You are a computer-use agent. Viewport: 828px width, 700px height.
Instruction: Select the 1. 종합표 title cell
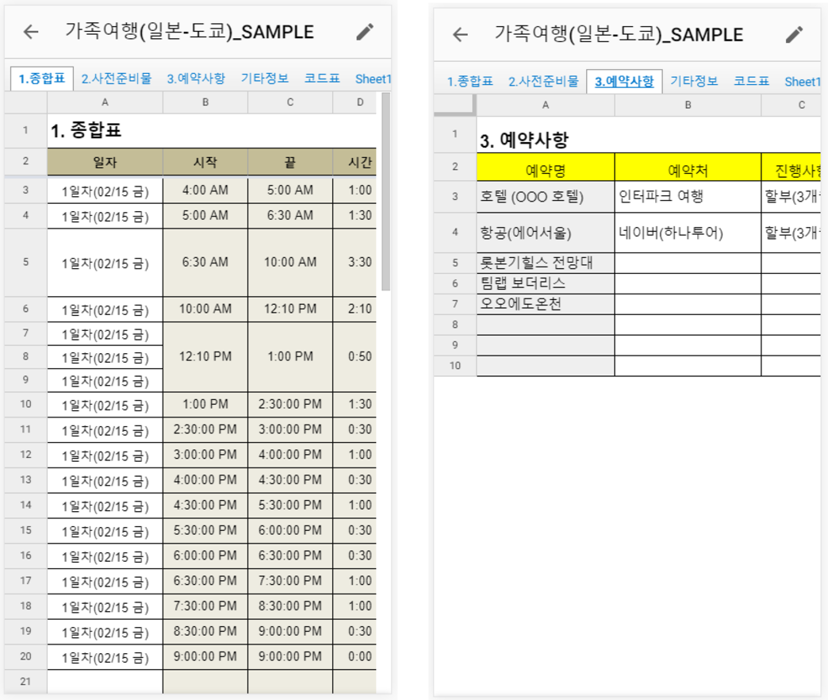coord(105,131)
